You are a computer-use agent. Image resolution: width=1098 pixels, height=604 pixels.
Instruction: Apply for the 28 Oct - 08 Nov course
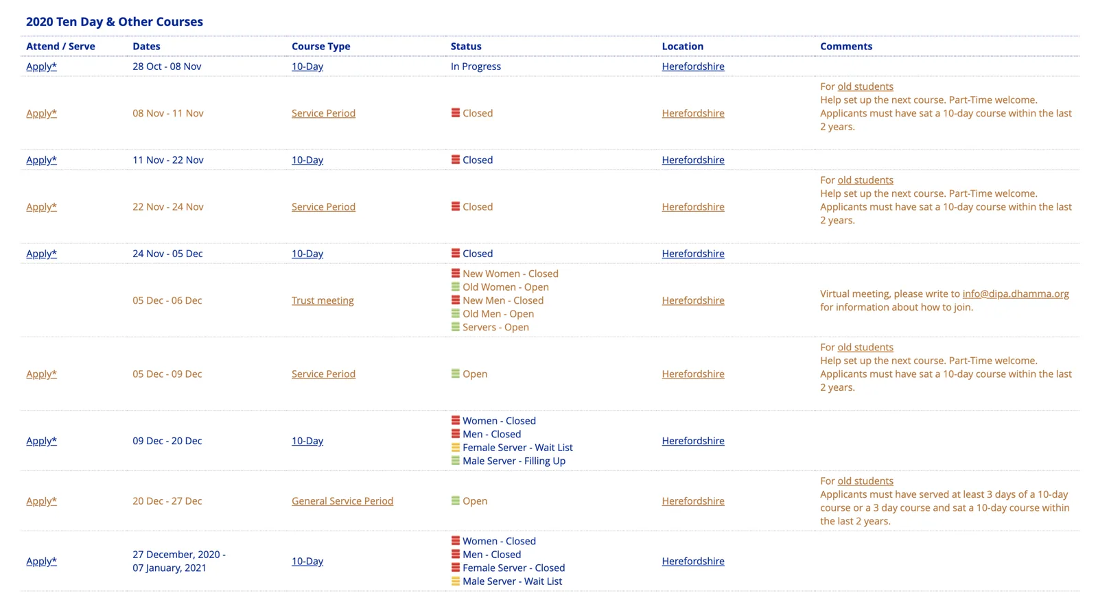pos(41,67)
